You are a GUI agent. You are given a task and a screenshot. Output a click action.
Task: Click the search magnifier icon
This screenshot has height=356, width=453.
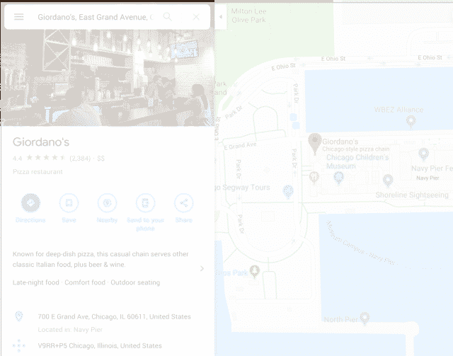[x=167, y=17]
